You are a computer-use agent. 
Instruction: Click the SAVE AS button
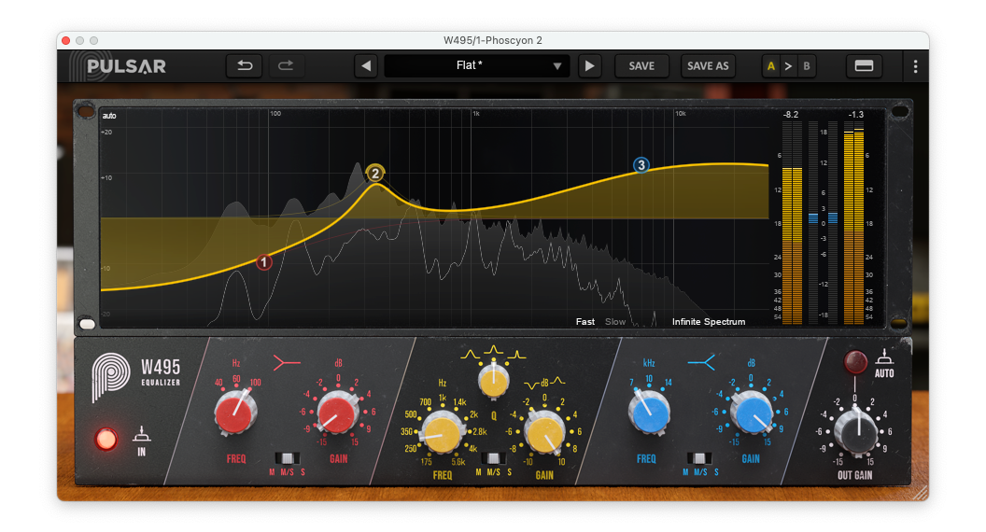click(x=707, y=66)
